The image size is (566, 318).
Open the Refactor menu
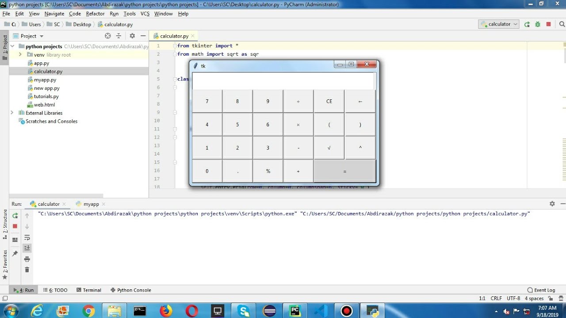95,14
